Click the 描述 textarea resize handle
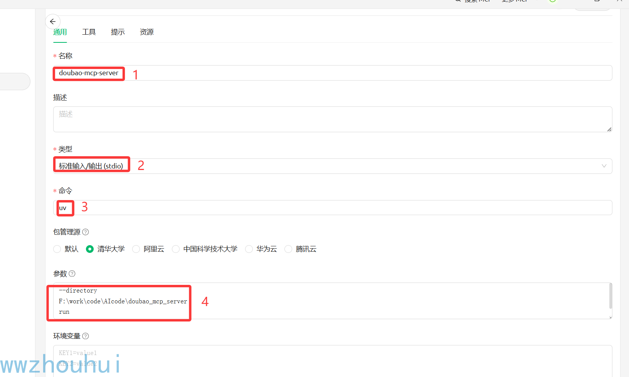The width and height of the screenshot is (629, 377). pos(609,130)
